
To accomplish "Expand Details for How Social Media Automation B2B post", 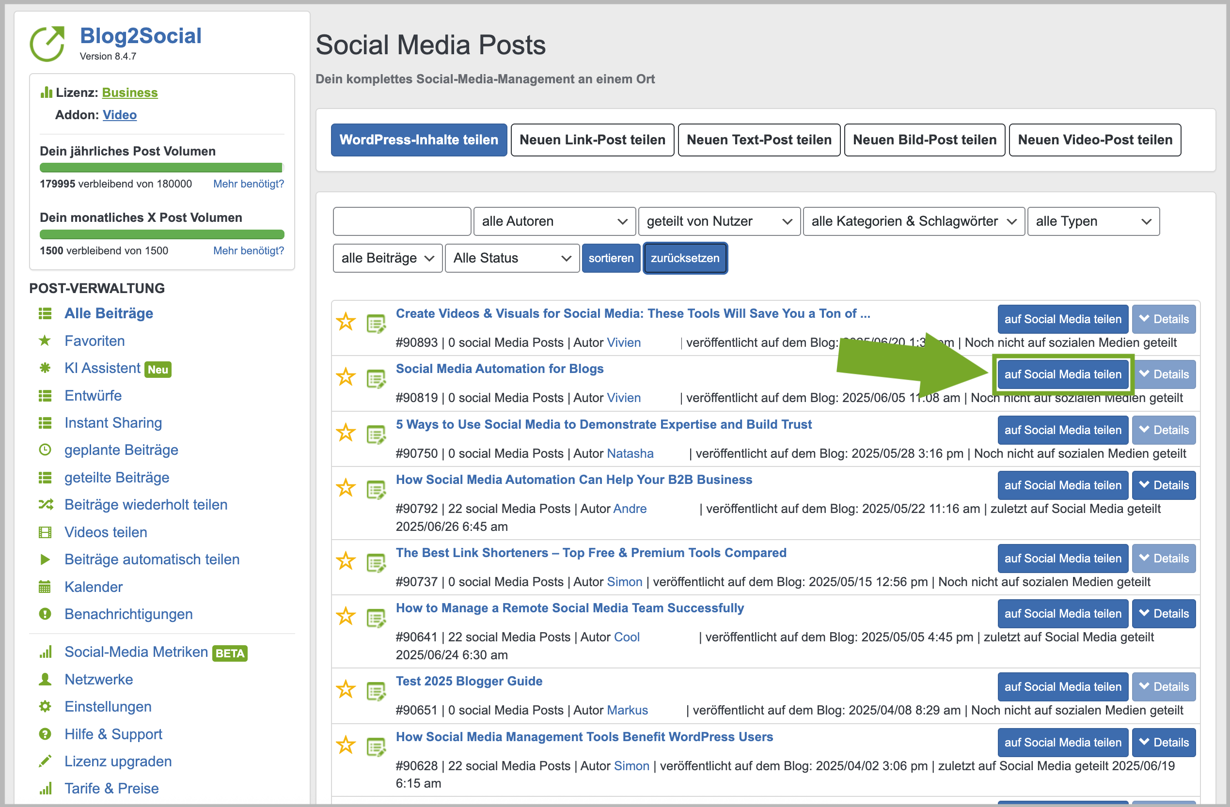I will coord(1163,485).
